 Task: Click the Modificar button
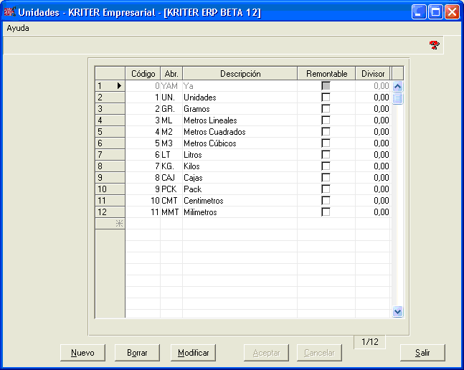193,353
